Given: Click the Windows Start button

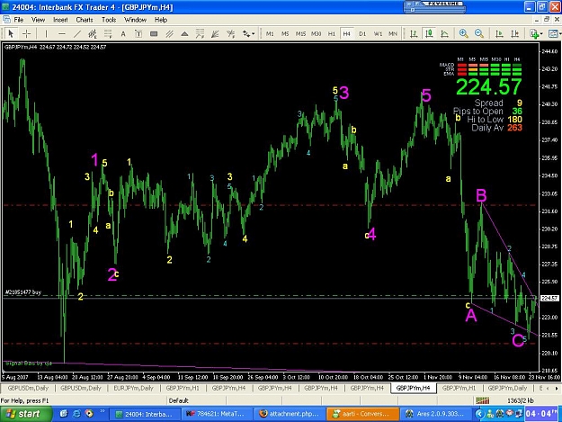Looking at the screenshot, I should (24, 414).
